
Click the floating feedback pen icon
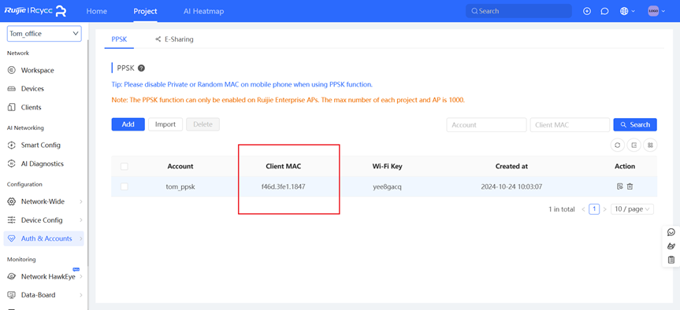671,246
